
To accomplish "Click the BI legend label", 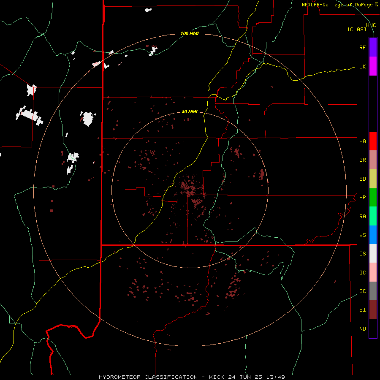I will 362,310.
